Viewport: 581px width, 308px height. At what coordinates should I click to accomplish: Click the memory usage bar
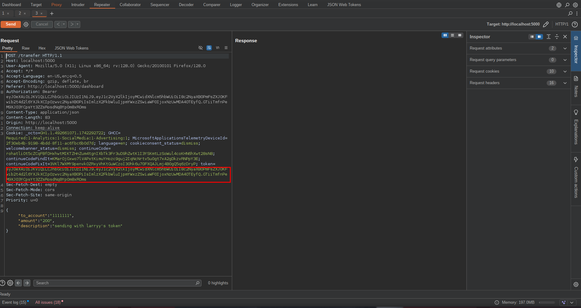point(547,303)
